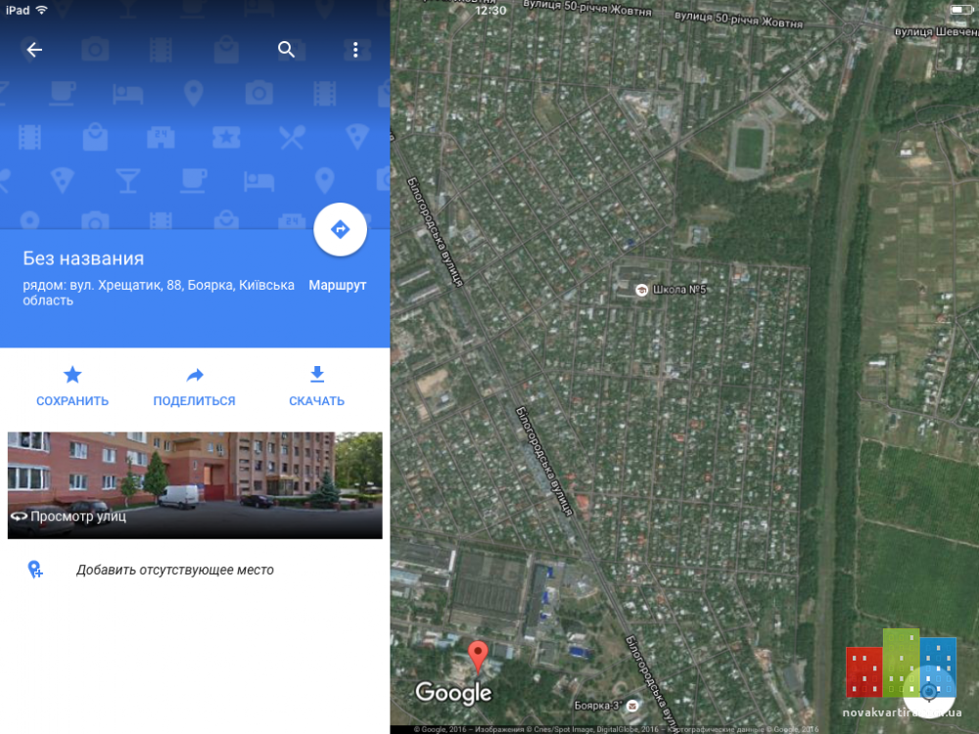
Task: Tap the Google logo on map
Action: [454, 692]
